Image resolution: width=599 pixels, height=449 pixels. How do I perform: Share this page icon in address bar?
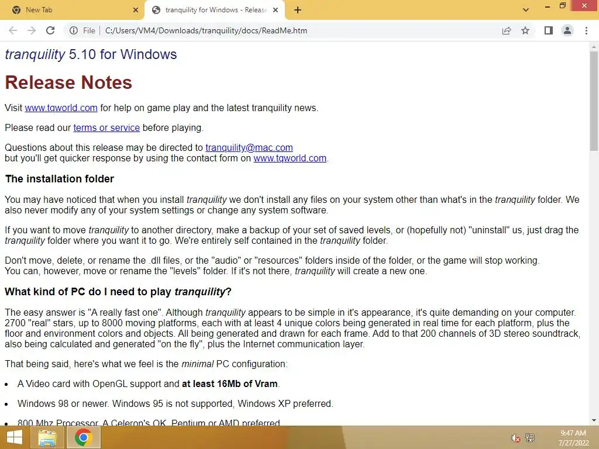click(507, 30)
